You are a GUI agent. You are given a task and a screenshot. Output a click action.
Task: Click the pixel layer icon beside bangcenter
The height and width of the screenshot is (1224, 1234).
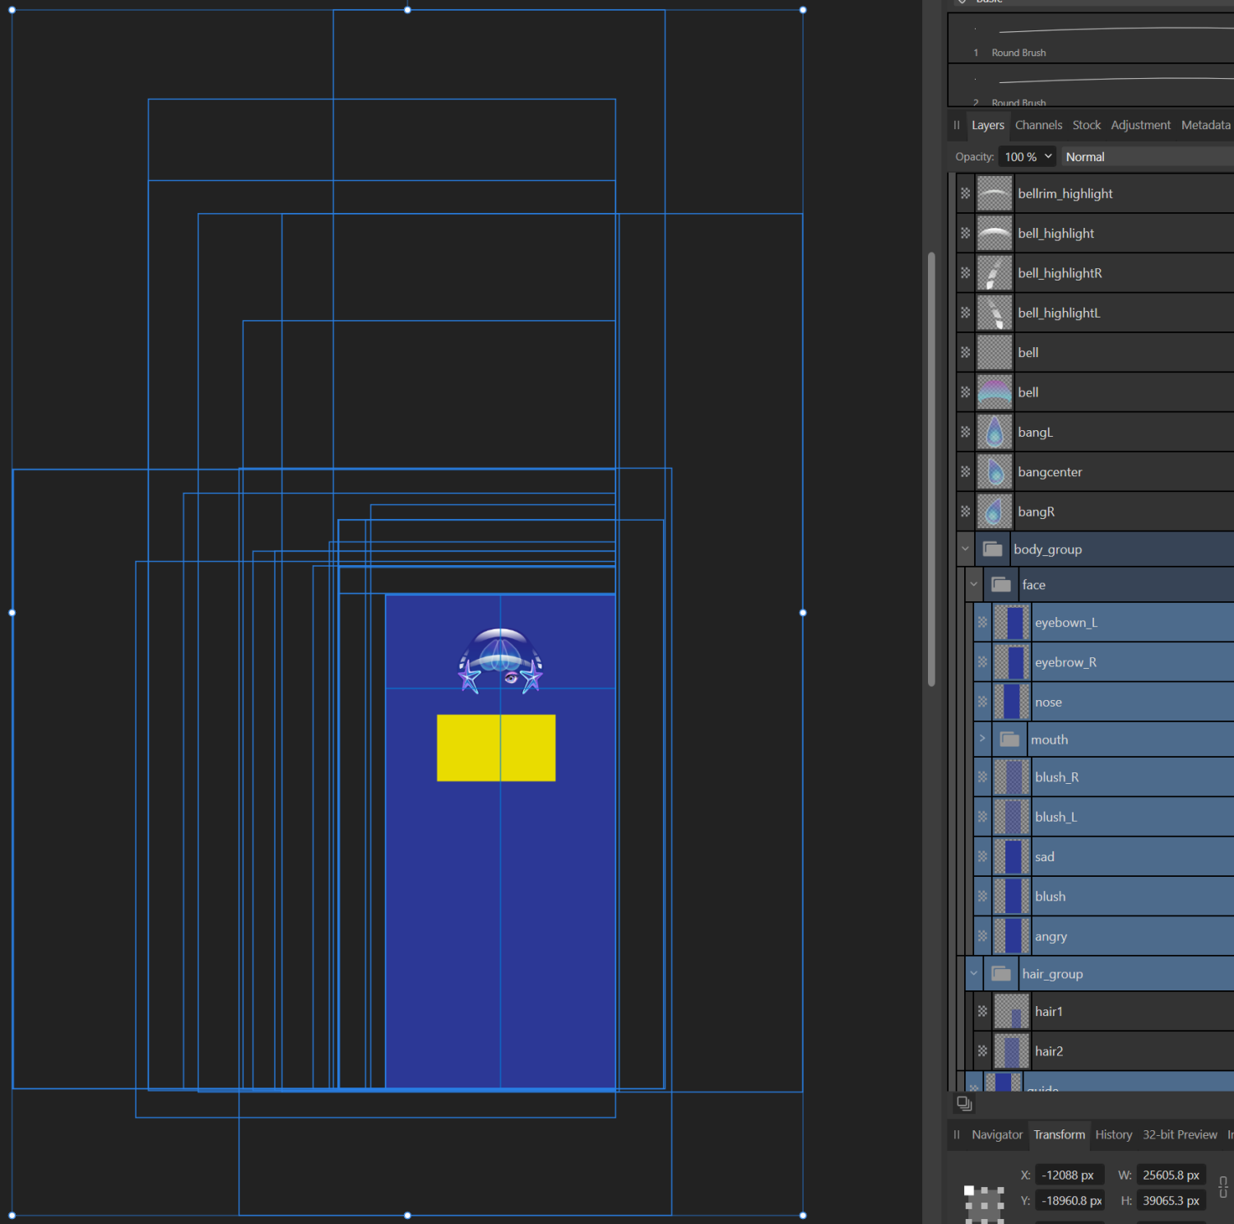[966, 472]
